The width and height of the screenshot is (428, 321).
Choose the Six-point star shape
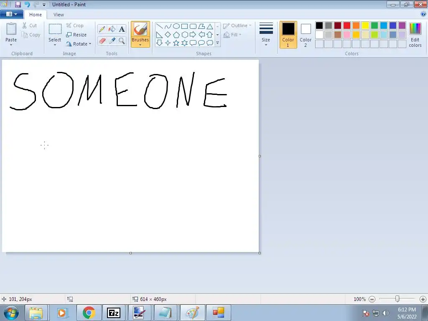click(185, 43)
